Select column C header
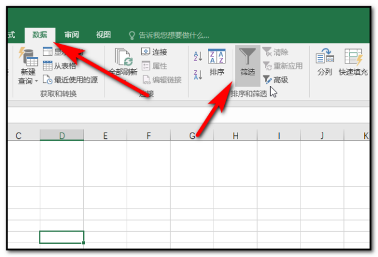This screenshot has width=378, height=257. click(24, 136)
